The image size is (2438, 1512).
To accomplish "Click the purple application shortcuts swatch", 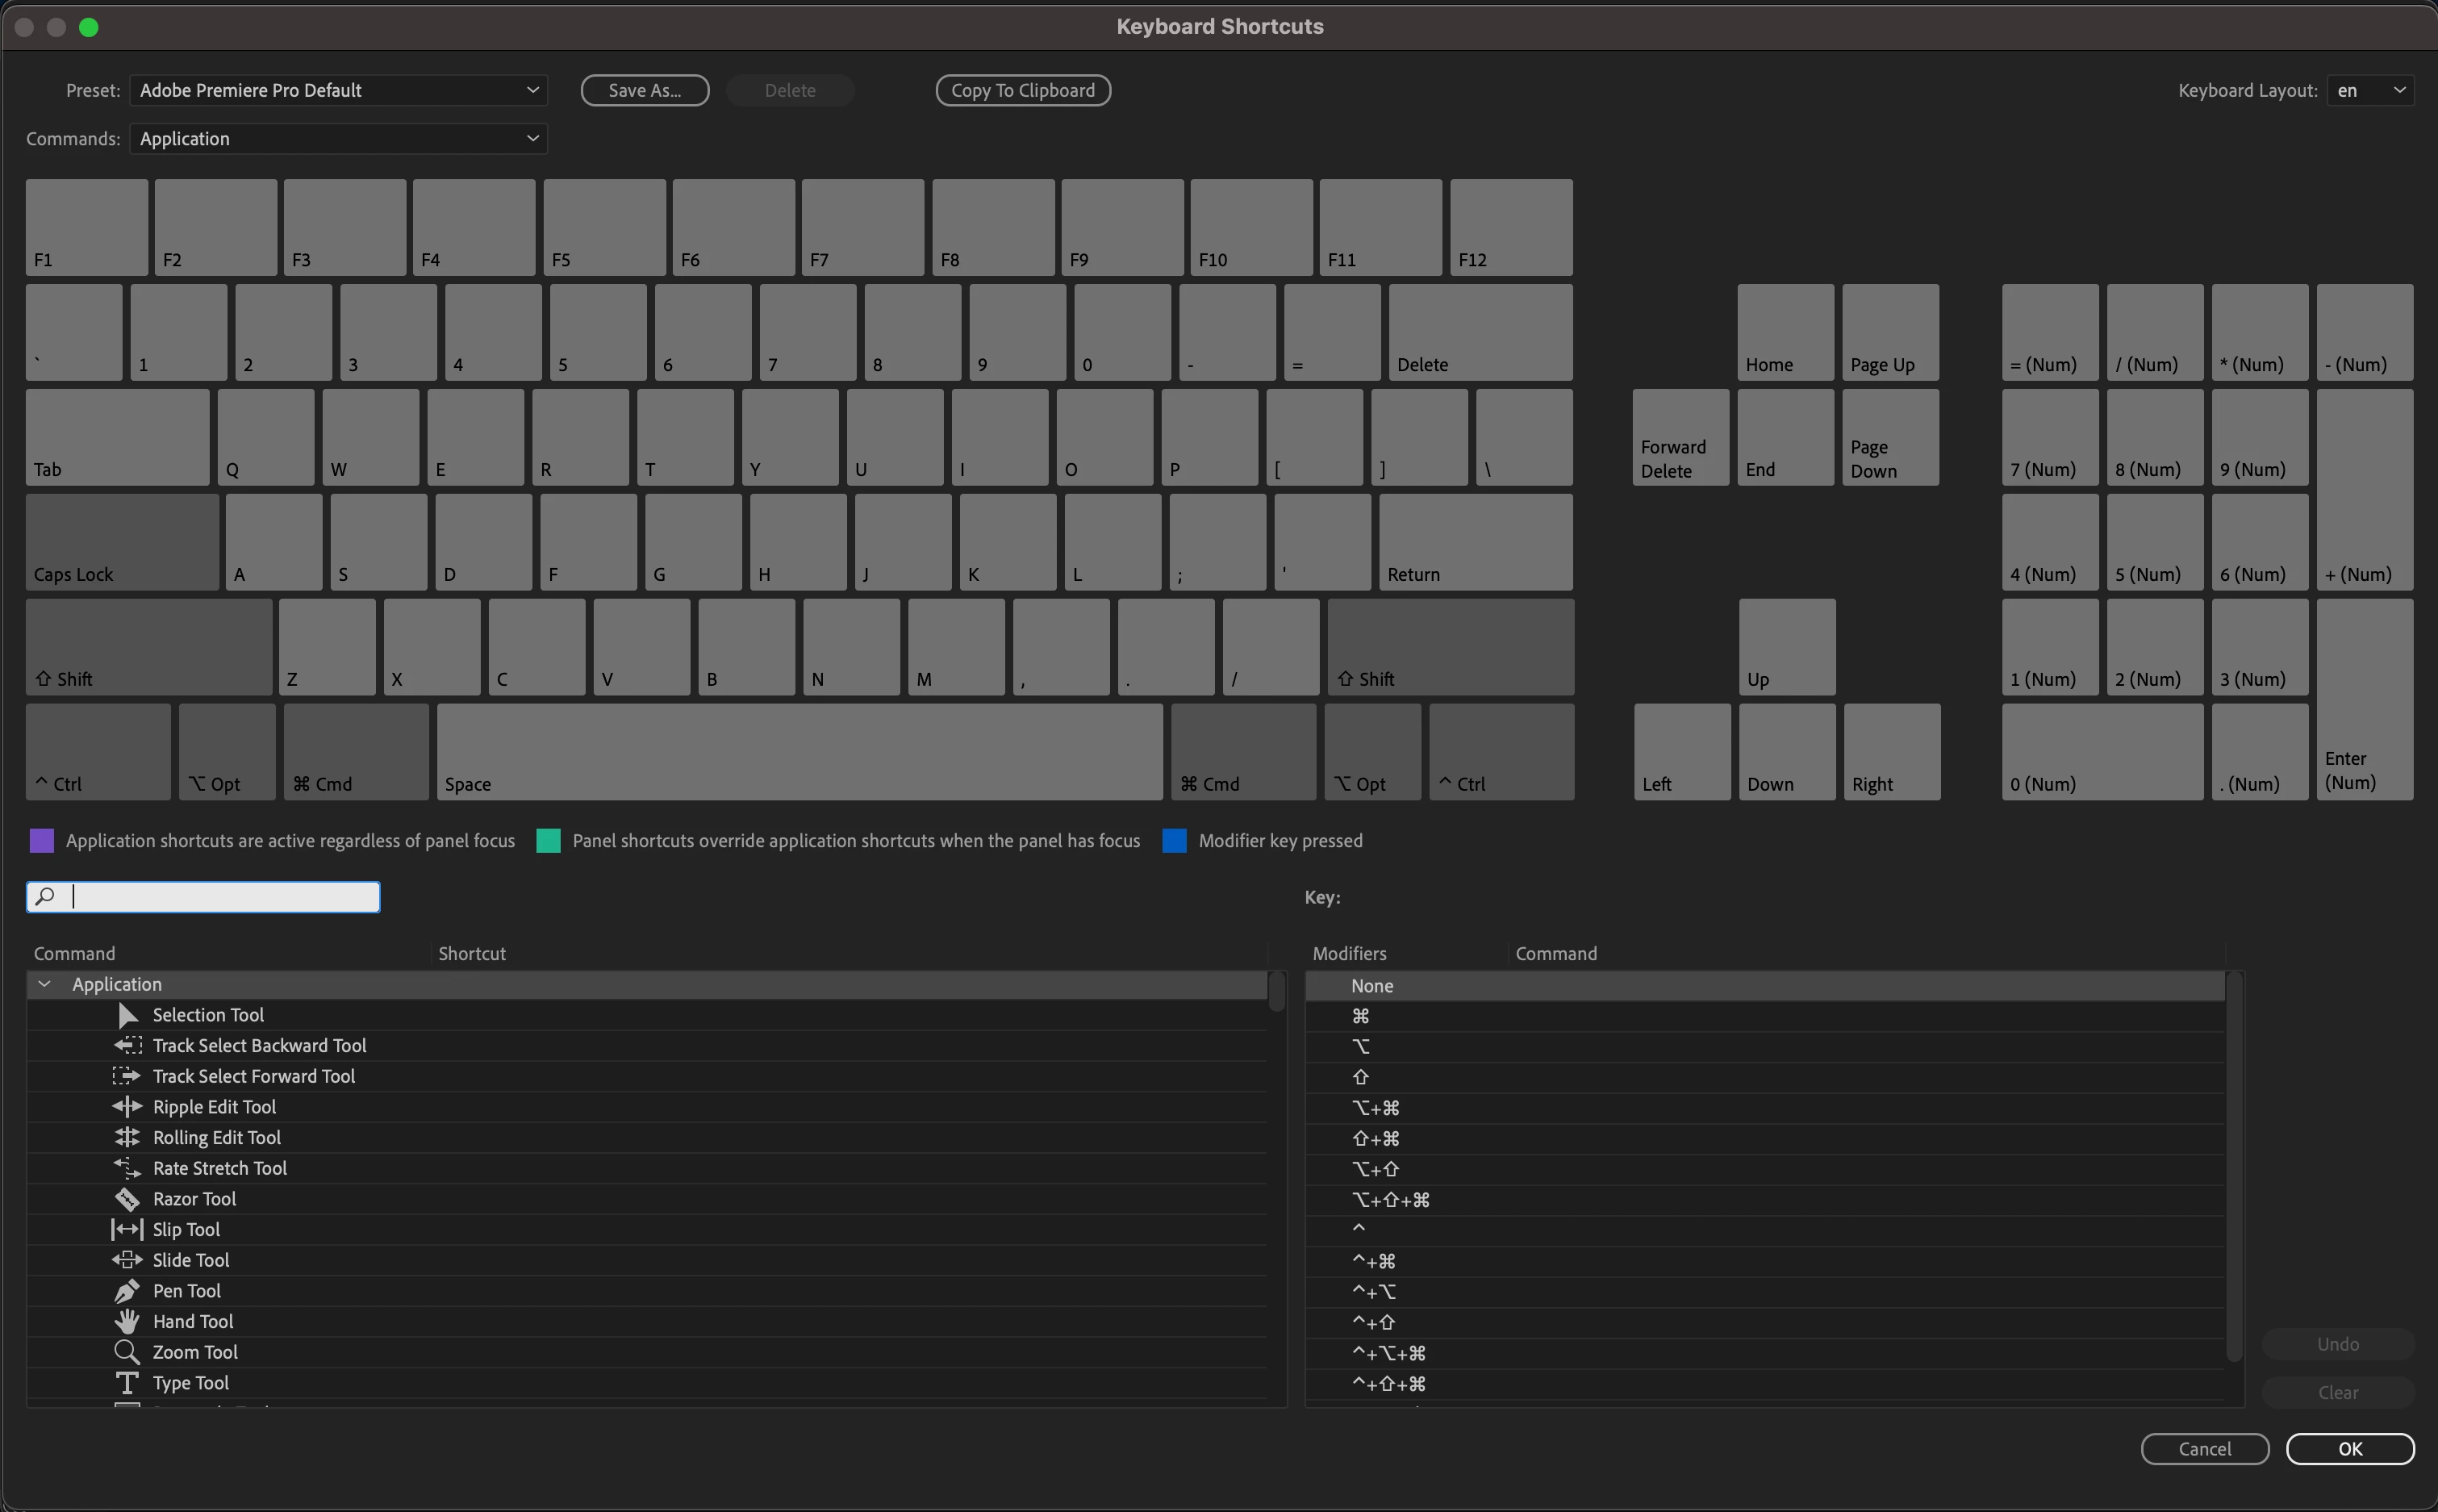I will pos(42,840).
